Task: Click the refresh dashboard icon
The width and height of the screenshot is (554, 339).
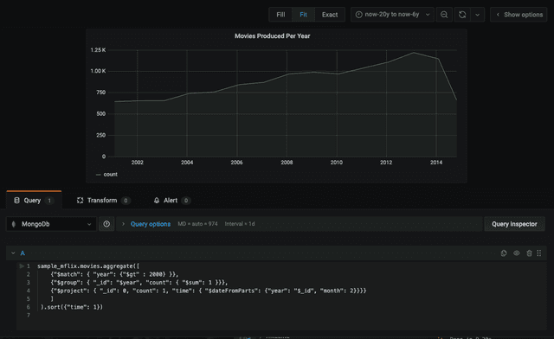Action: tap(462, 15)
